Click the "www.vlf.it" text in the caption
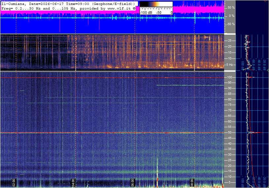Screen dimensions: 269x188 coord(119,8)
